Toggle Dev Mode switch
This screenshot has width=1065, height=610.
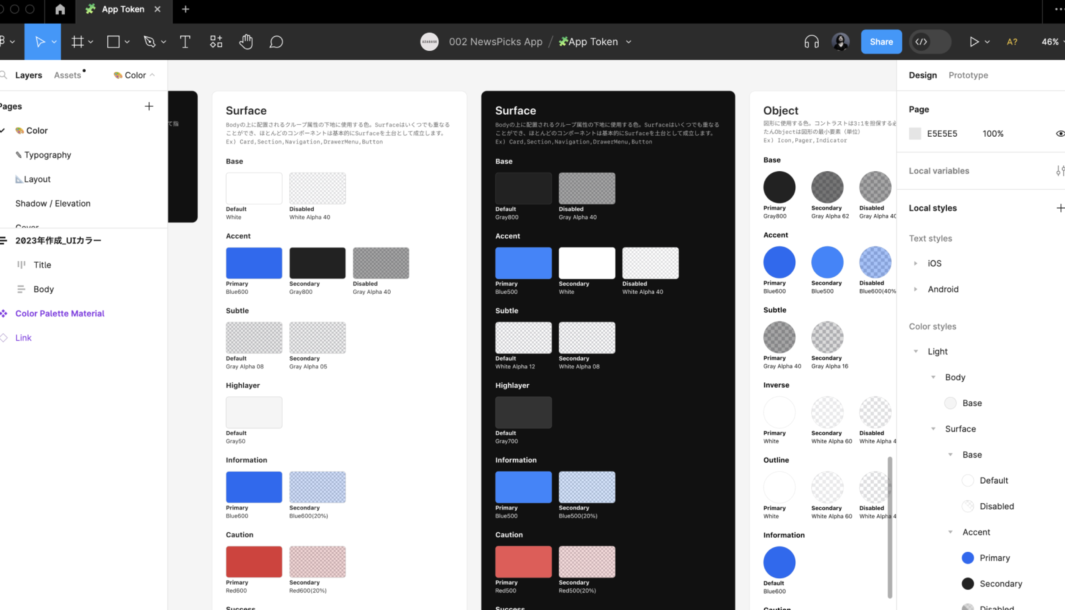(x=929, y=42)
